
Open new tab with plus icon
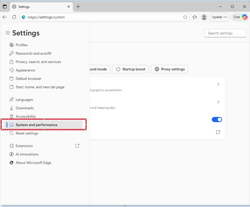coord(78,7)
